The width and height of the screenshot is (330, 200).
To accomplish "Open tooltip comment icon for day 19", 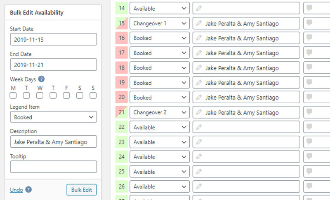I will point(309,82).
